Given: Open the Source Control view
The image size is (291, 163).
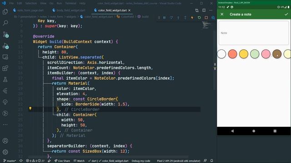Looking at the screenshot, I should point(5,34).
